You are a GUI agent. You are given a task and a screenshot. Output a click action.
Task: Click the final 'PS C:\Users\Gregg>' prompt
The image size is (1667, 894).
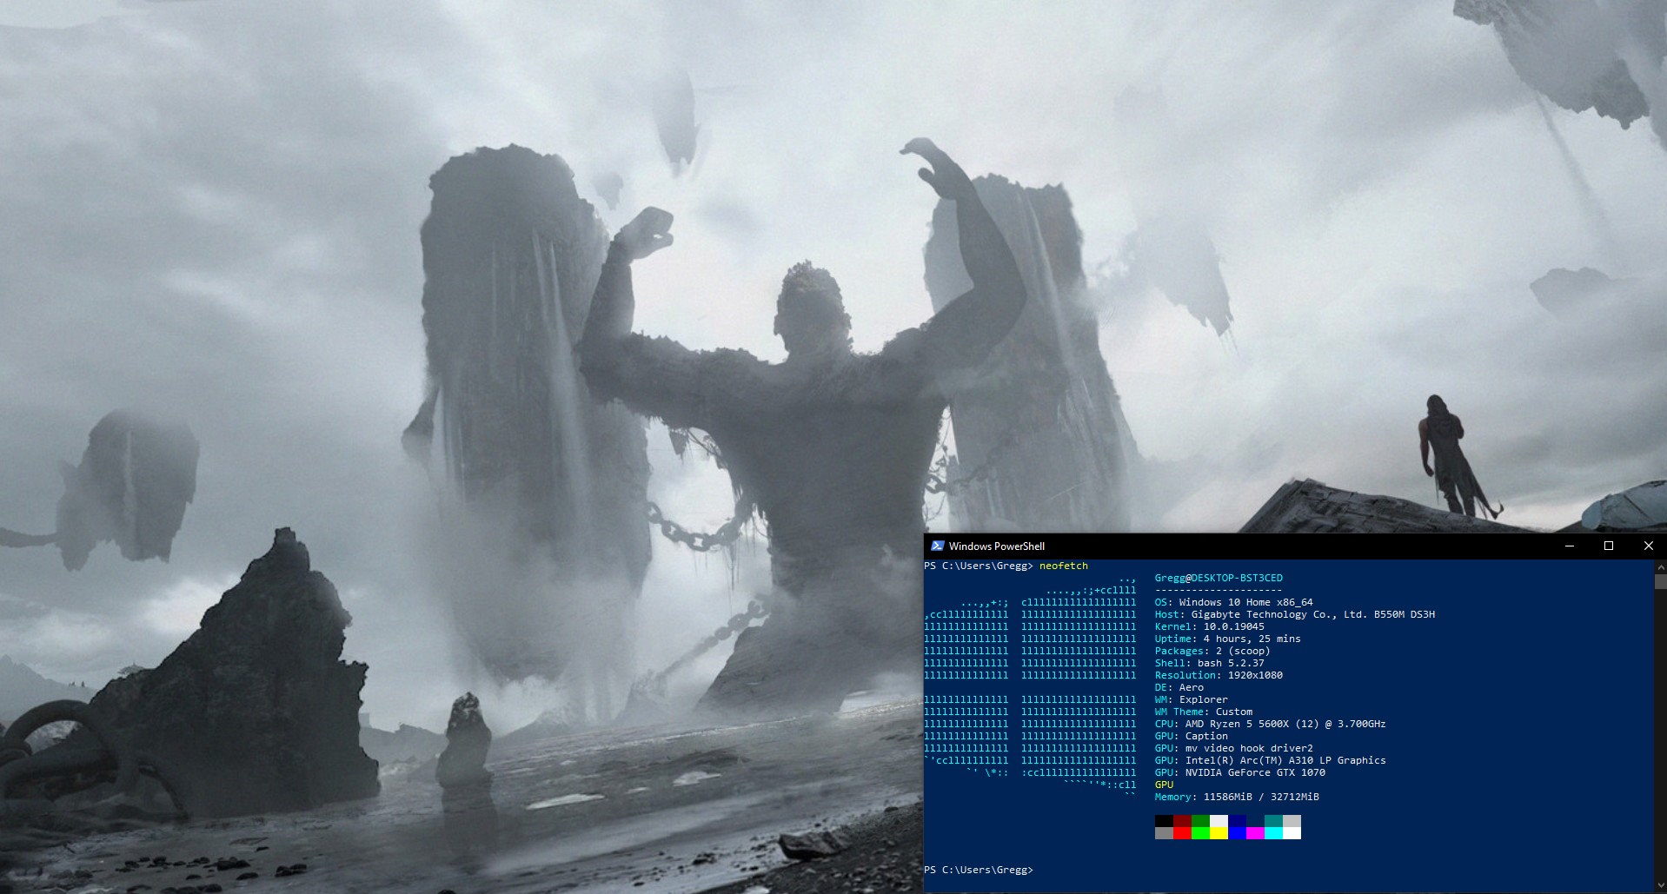click(978, 870)
